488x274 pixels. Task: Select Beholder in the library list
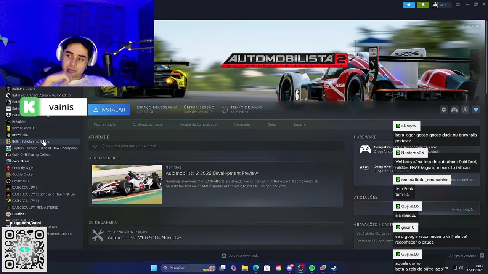(x=19, y=122)
